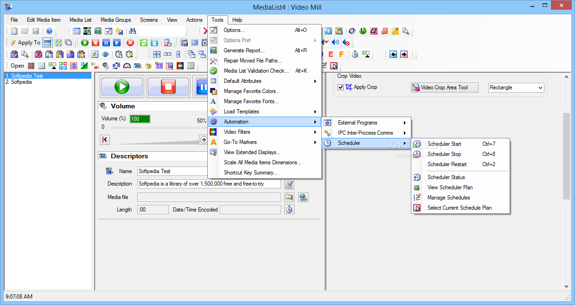
Task: Choose View Scheduler Plan entry
Action: 460,187
